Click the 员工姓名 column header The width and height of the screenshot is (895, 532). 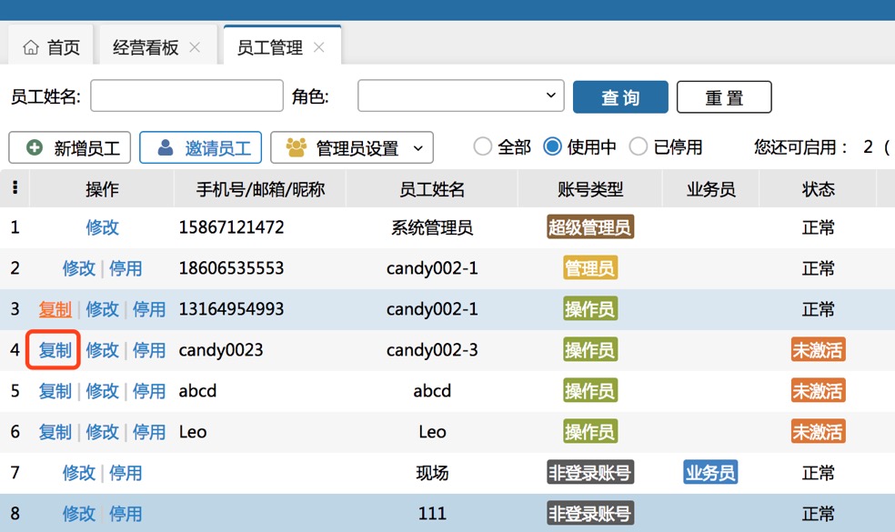(432, 189)
